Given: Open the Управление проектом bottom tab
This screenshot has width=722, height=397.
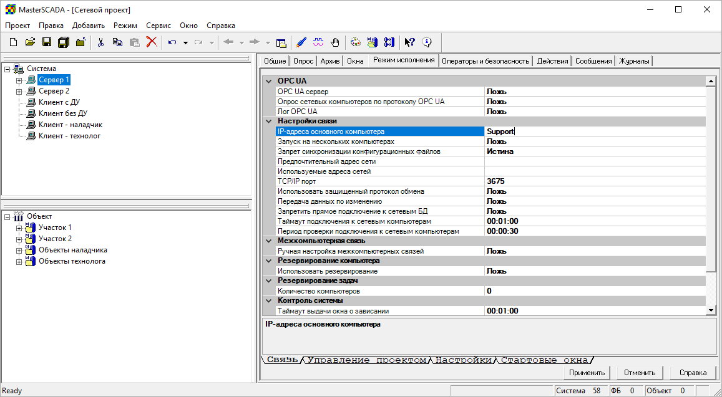Looking at the screenshot, I should (367, 360).
